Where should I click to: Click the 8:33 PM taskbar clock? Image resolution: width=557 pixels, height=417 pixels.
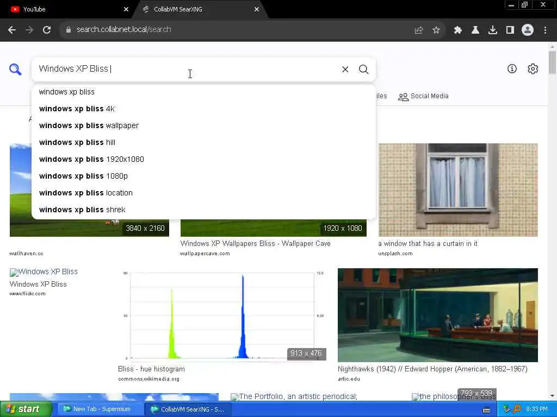pyautogui.click(x=536, y=409)
